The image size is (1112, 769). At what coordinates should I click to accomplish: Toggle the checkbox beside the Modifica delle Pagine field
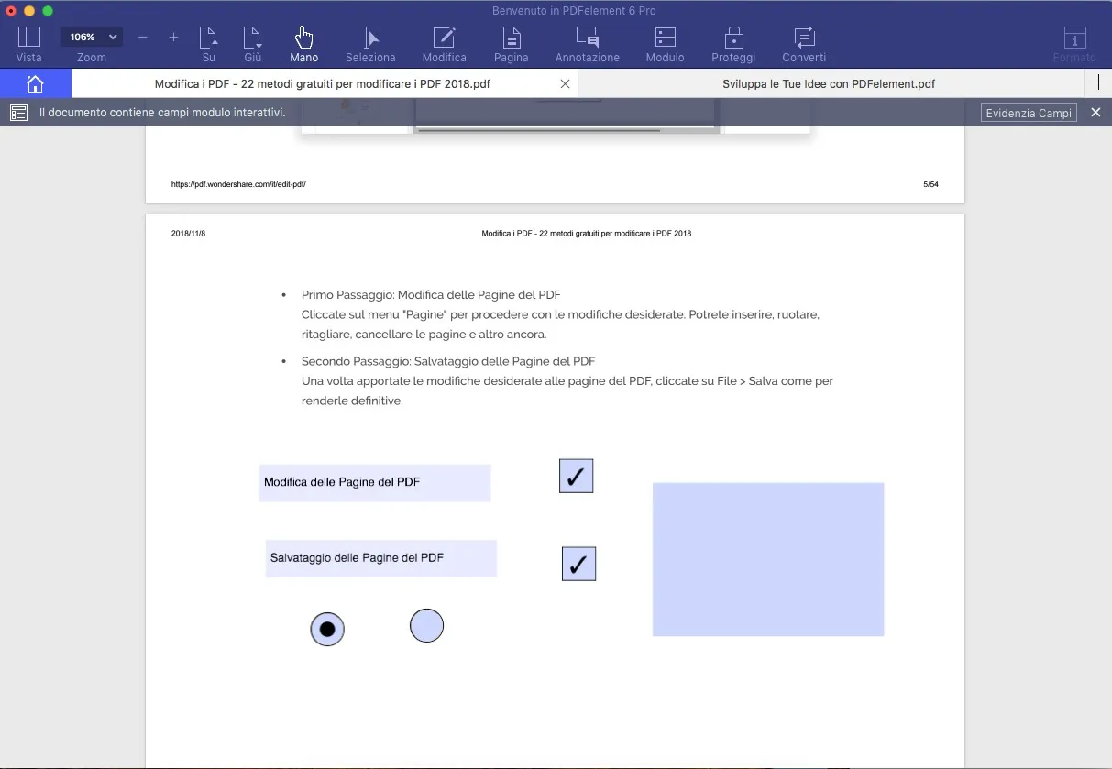click(x=577, y=476)
